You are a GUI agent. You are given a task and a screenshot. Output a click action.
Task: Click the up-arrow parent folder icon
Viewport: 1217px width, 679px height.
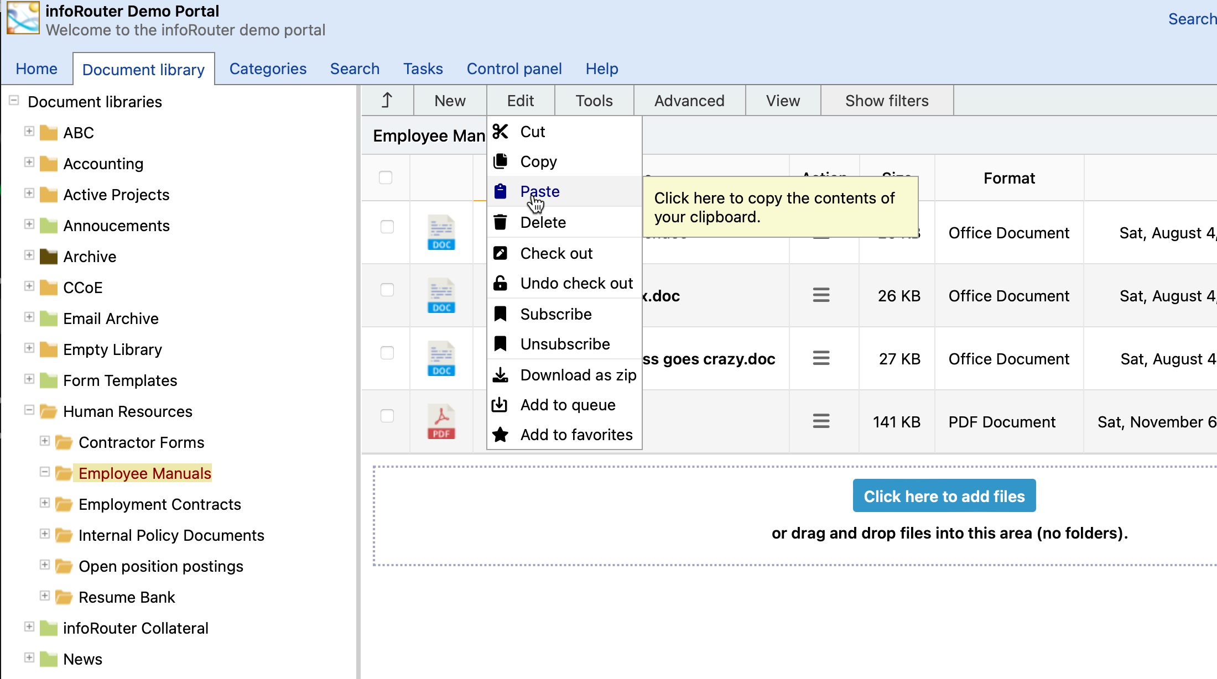point(387,100)
